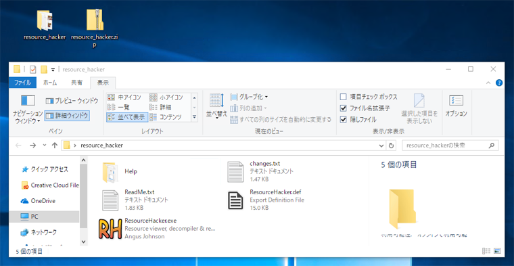Open recent locations dropdown arrow
514x266 pixels.
[x=45, y=146]
